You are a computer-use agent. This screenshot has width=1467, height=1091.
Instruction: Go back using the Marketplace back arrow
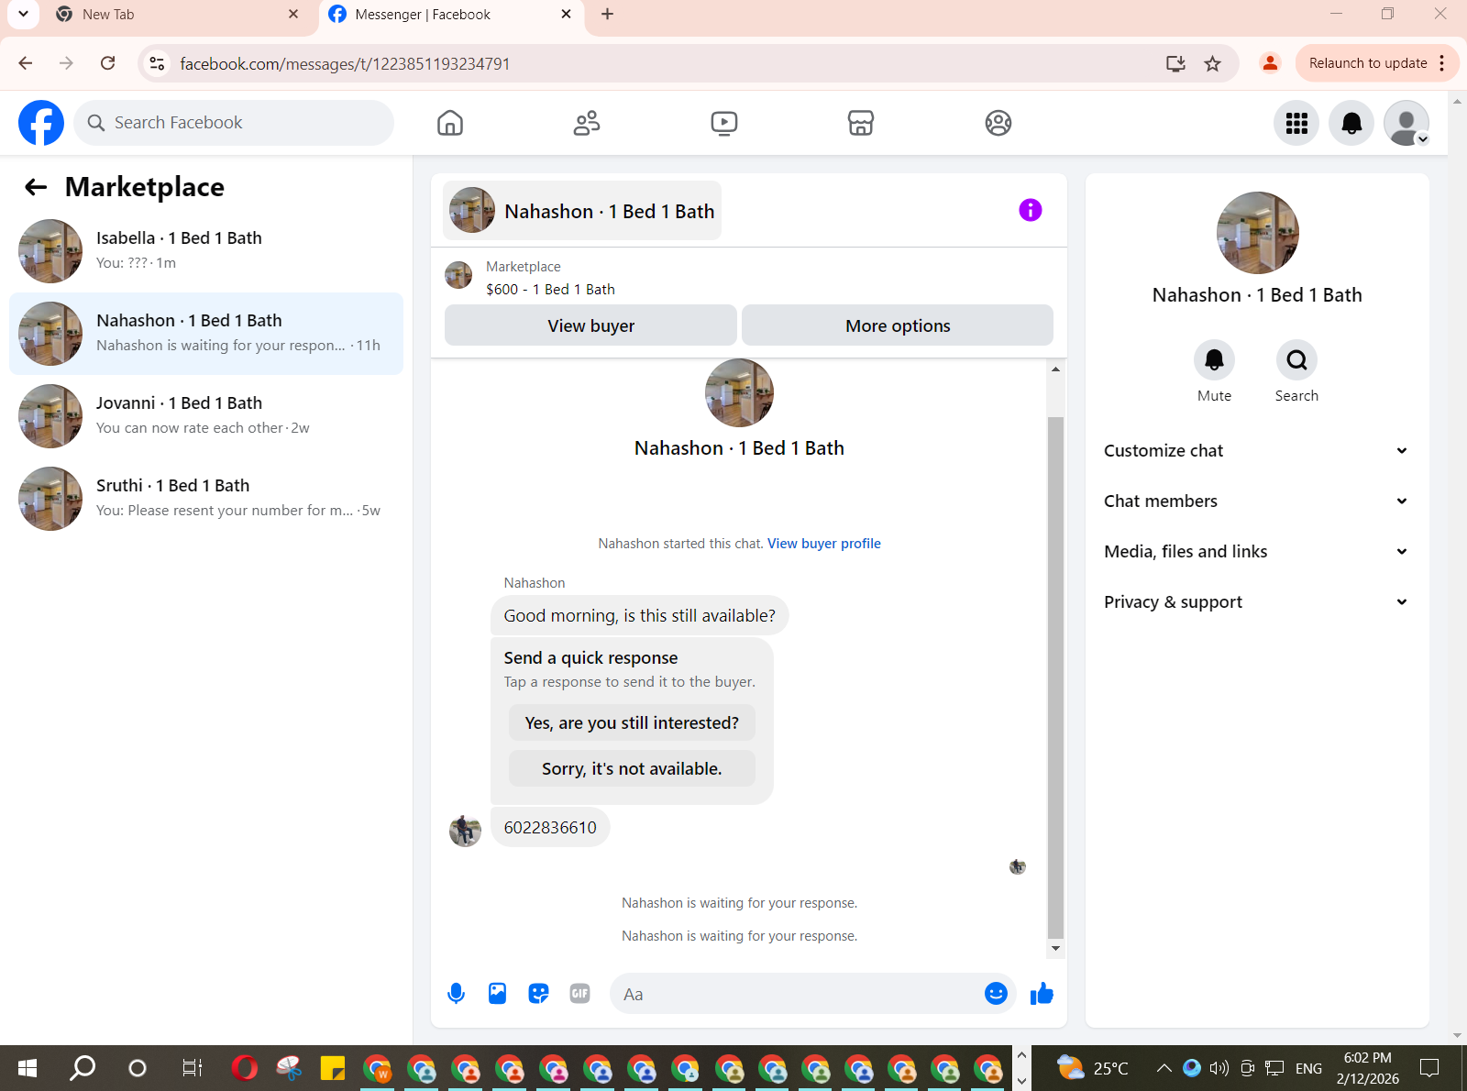(x=36, y=187)
